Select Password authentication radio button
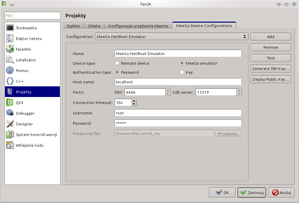The image size is (299, 203). click(x=117, y=72)
